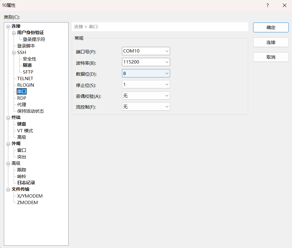Select ZMODEM under 文件传输
Image resolution: width=292 pixels, height=248 pixels.
(x=27, y=203)
